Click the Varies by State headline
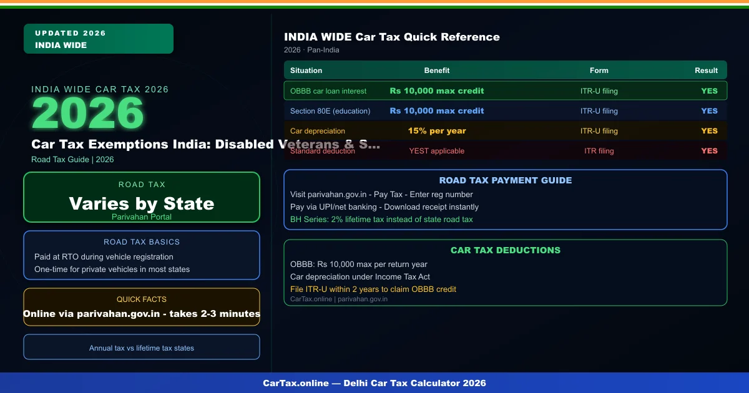 pos(141,202)
